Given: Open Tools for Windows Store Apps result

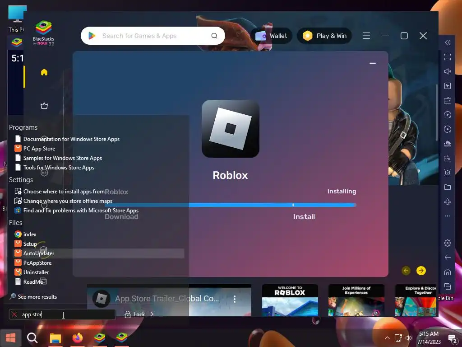Looking at the screenshot, I should click(59, 167).
